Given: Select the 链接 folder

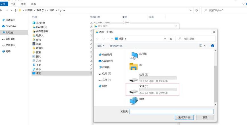Looking at the screenshot, I should pyautogui.click(x=37, y=40).
